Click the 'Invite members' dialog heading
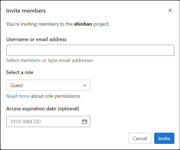180x150 pixels. click(x=26, y=11)
